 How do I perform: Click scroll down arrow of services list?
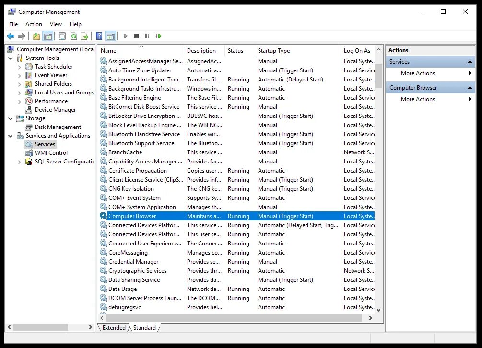pos(379,310)
